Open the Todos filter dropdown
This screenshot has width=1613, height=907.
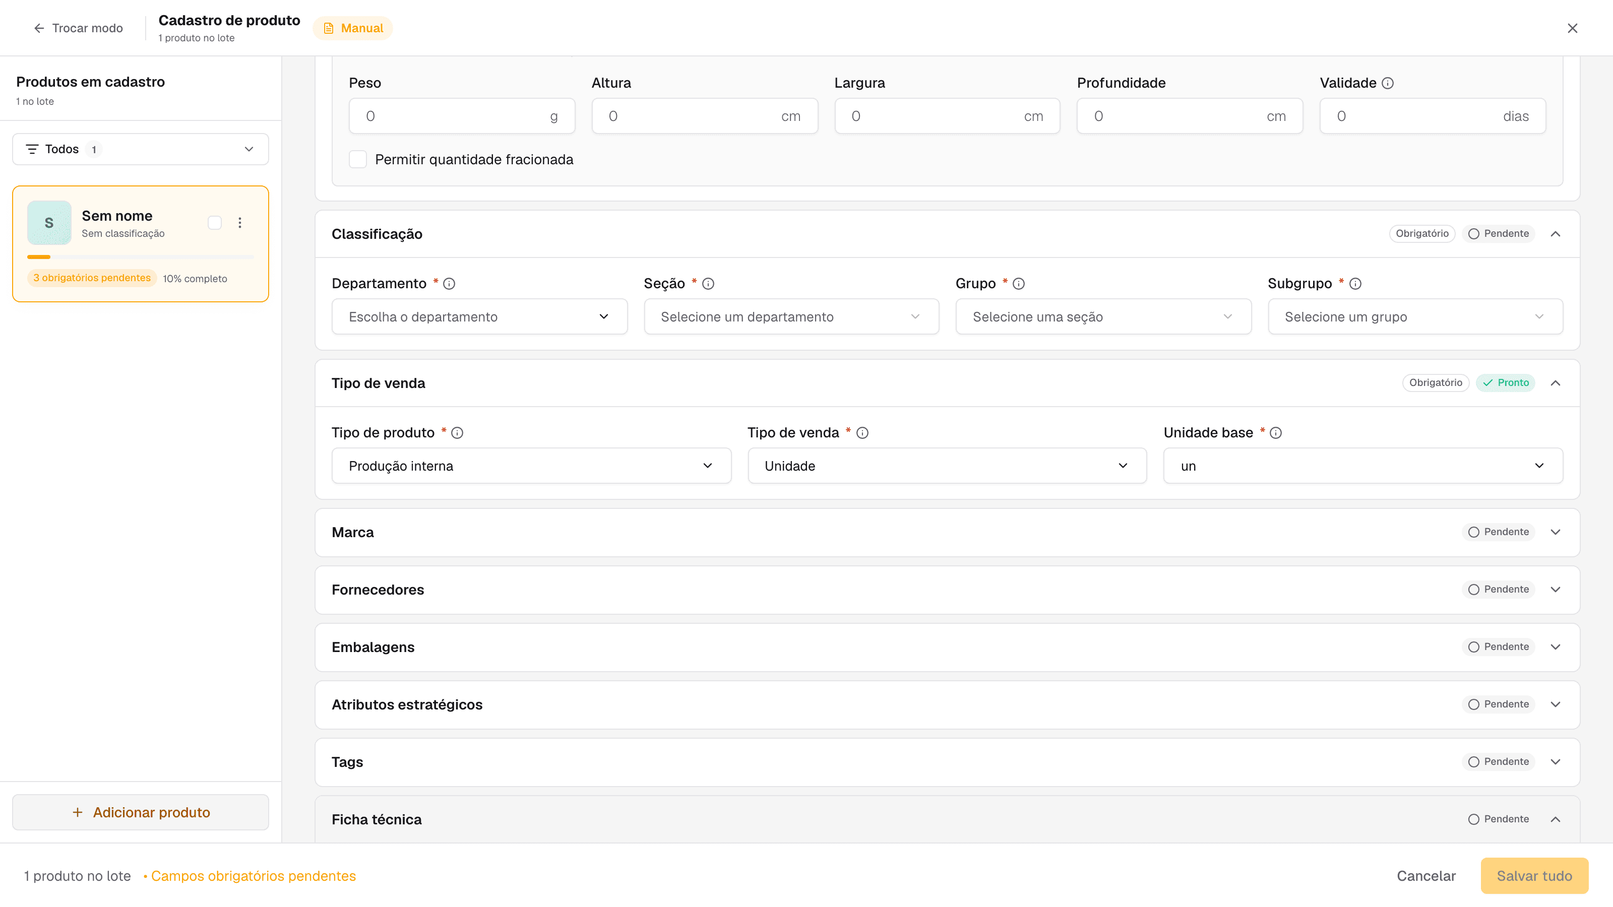[140, 149]
